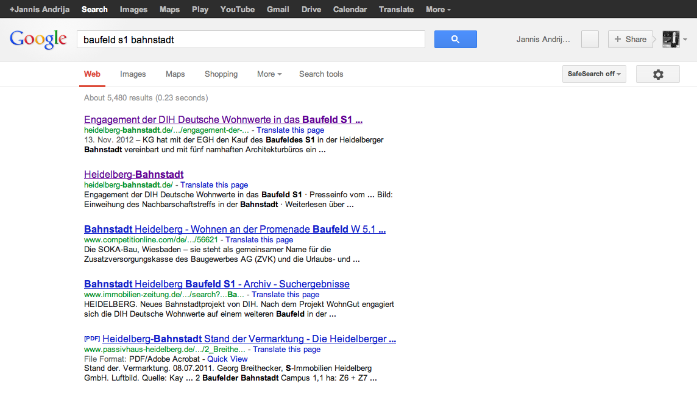Open Search tools
697x394 pixels.
(x=321, y=74)
